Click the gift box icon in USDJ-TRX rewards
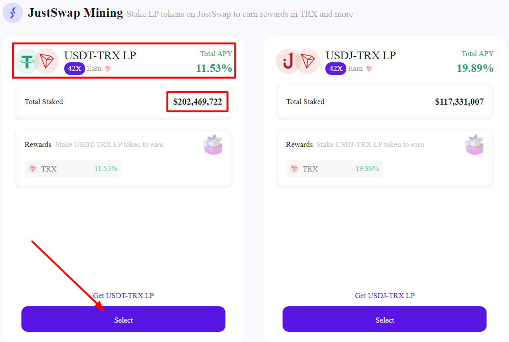This screenshot has width=509, height=342. tap(474, 145)
